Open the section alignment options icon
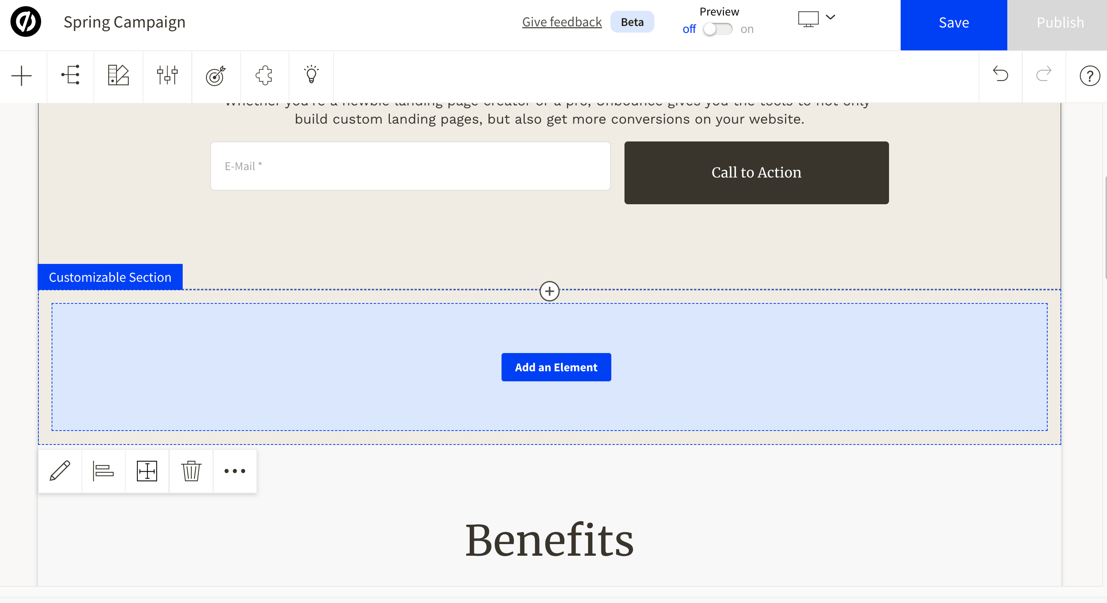The height and width of the screenshot is (603, 1107). coord(104,471)
